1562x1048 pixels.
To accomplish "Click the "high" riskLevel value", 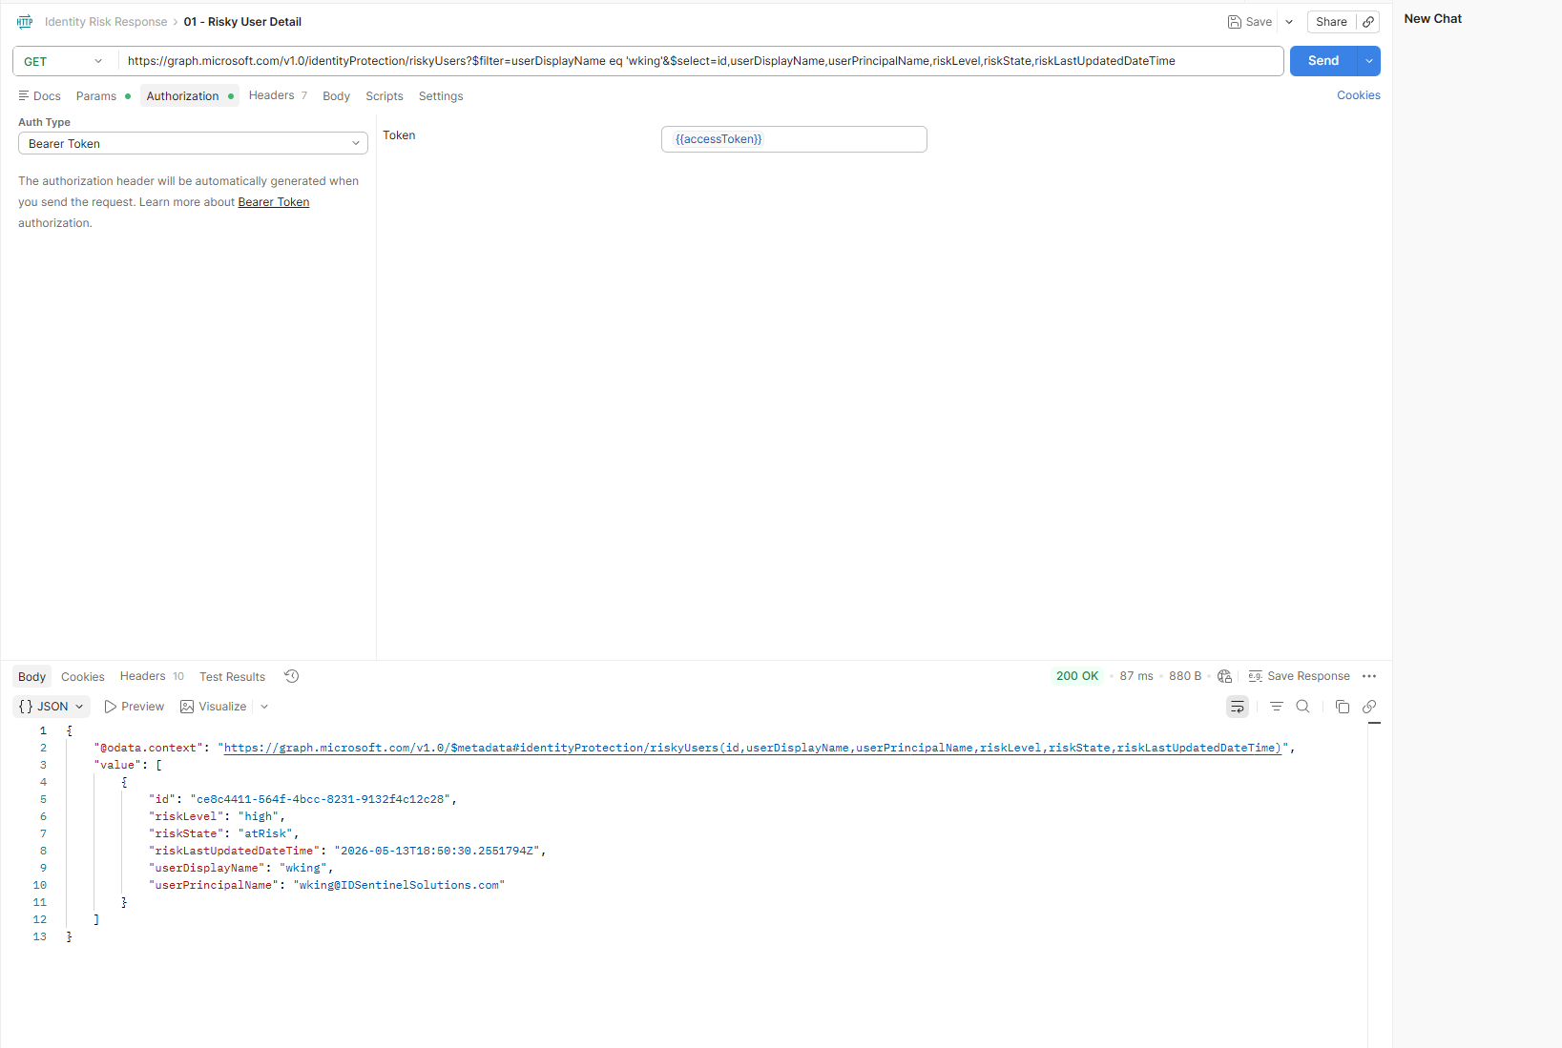I will coord(259,816).
